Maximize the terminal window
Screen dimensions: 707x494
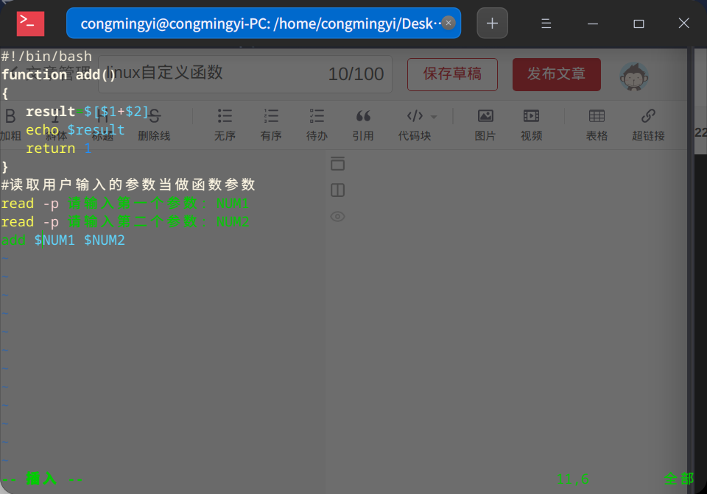pyautogui.click(x=639, y=24)
